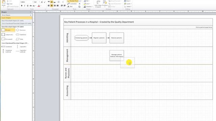Image resolution: width=216 pixels, height=121 pixels.
Task: Select the Swimlane (vertical) shape
Action: [x=7, y=51]
